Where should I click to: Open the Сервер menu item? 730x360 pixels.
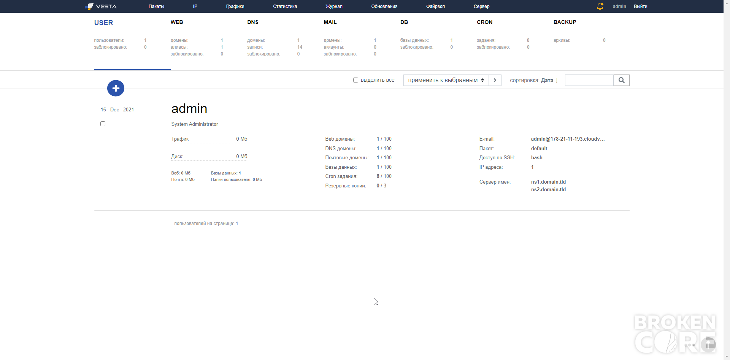[481, 6]
